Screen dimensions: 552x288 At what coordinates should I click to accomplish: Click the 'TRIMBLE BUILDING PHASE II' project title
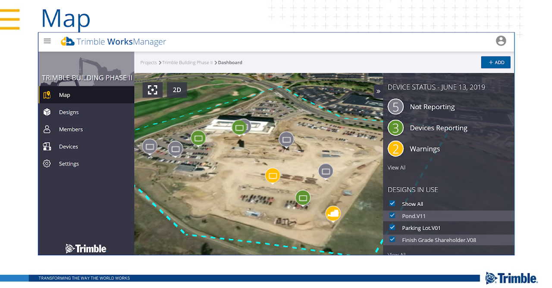(87, 78)
